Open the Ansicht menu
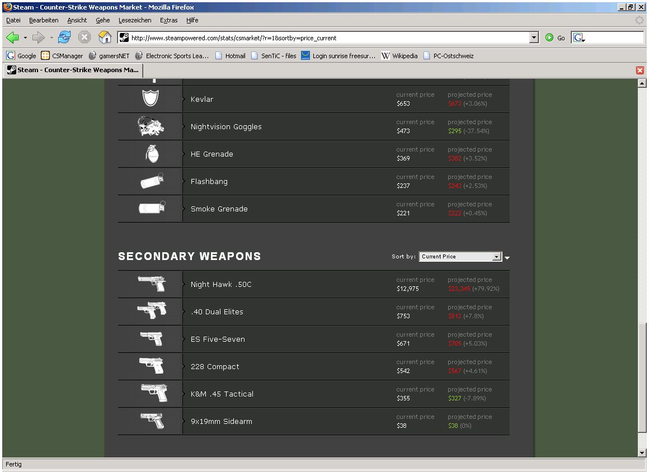This screenshot has width=649, height=472. tap(77, 20)
